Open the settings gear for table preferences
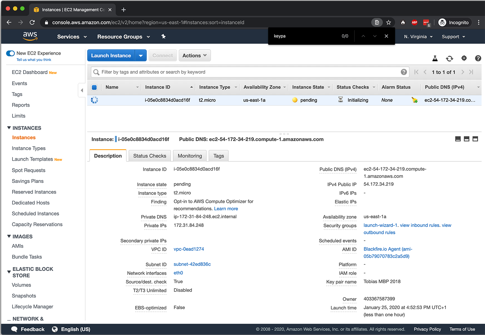The width and height of the screenshot is (485, 335). (x=464, y=58)
